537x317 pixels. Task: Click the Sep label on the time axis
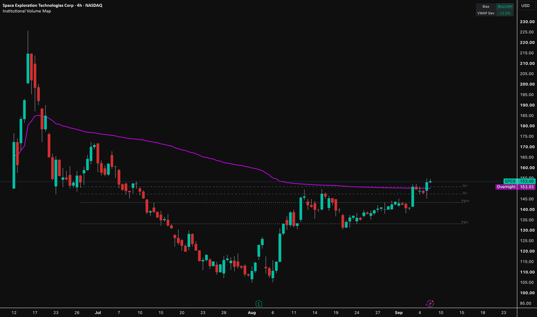(399, 312)
